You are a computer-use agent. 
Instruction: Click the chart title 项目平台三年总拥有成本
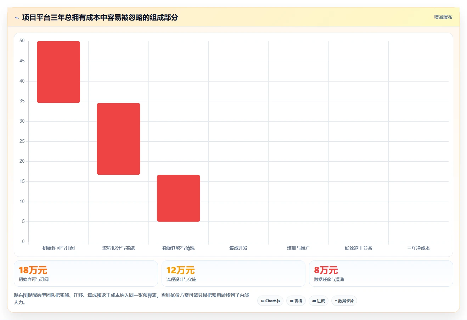click(100, 17)
